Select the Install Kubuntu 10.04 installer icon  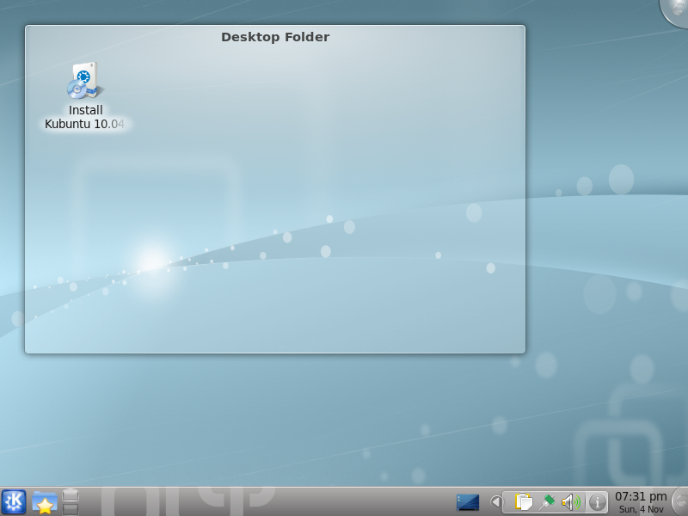[84, 81]
